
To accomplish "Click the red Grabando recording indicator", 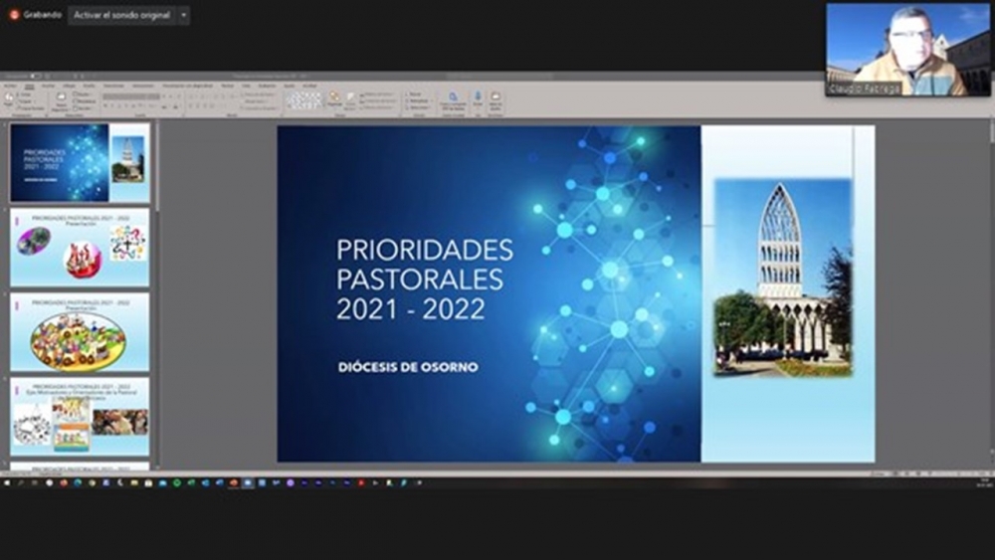I will [14, 15].
